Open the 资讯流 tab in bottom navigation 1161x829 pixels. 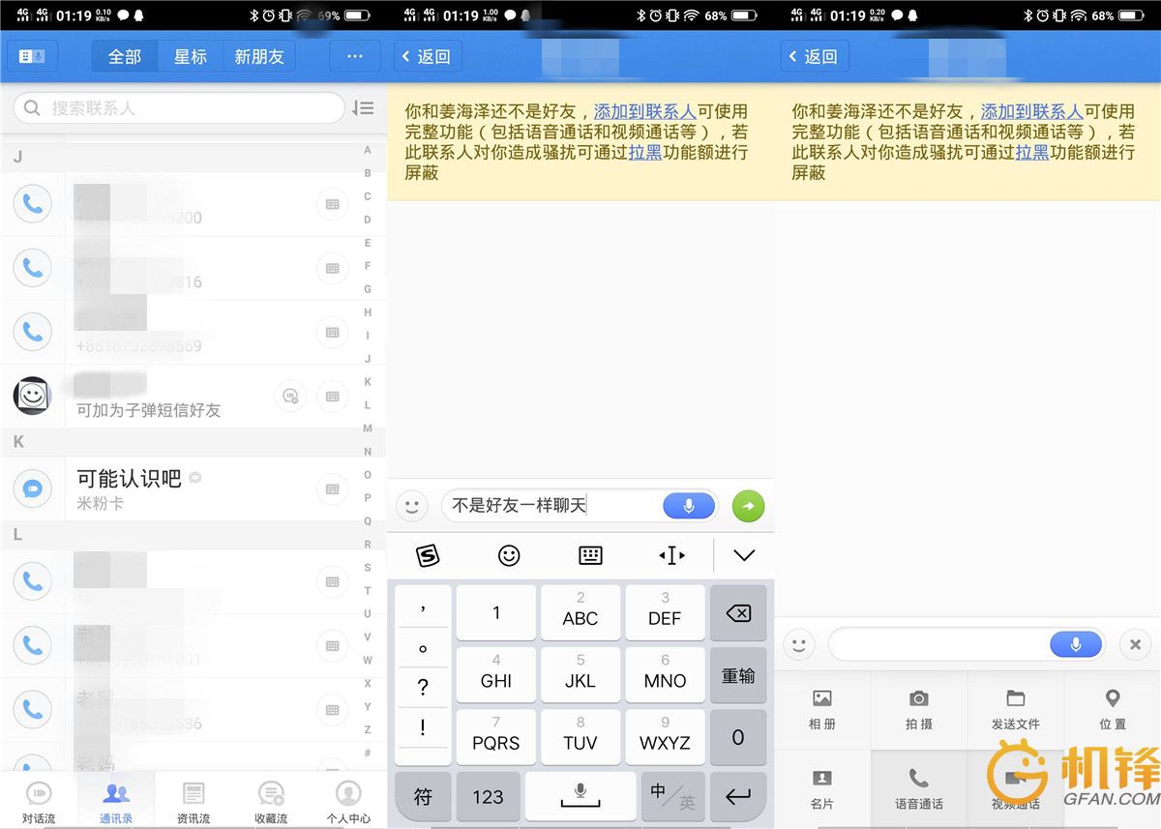pos(193,799)
